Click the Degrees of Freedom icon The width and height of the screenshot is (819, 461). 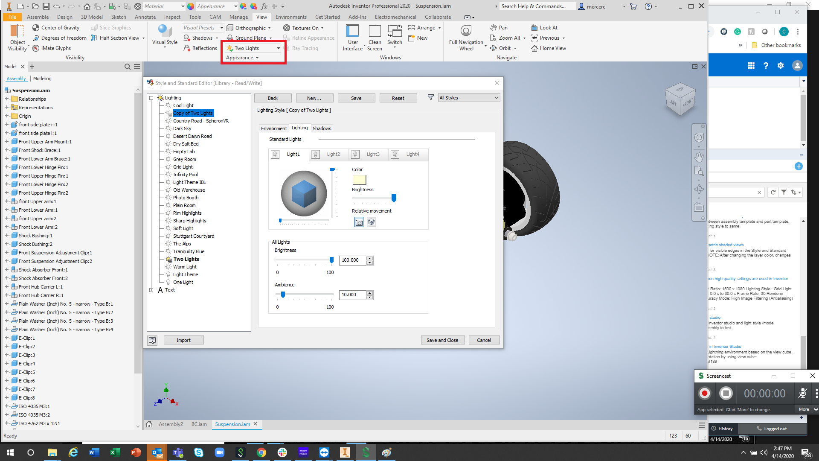point(36,38)
